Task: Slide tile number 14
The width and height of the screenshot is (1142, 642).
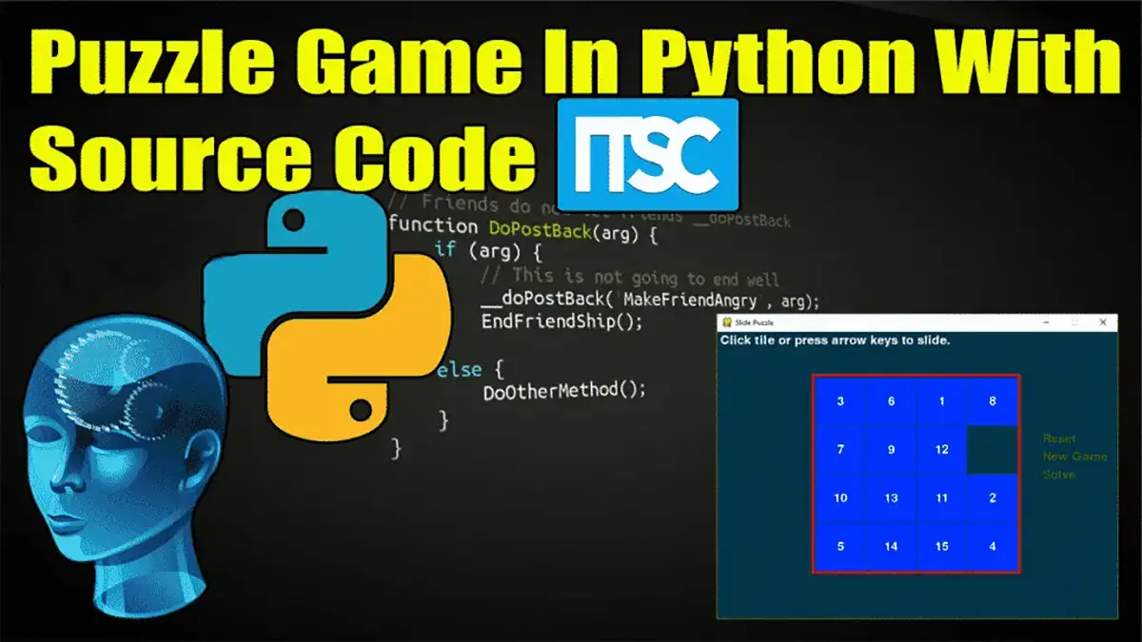Action: click(x=891, y=547)
